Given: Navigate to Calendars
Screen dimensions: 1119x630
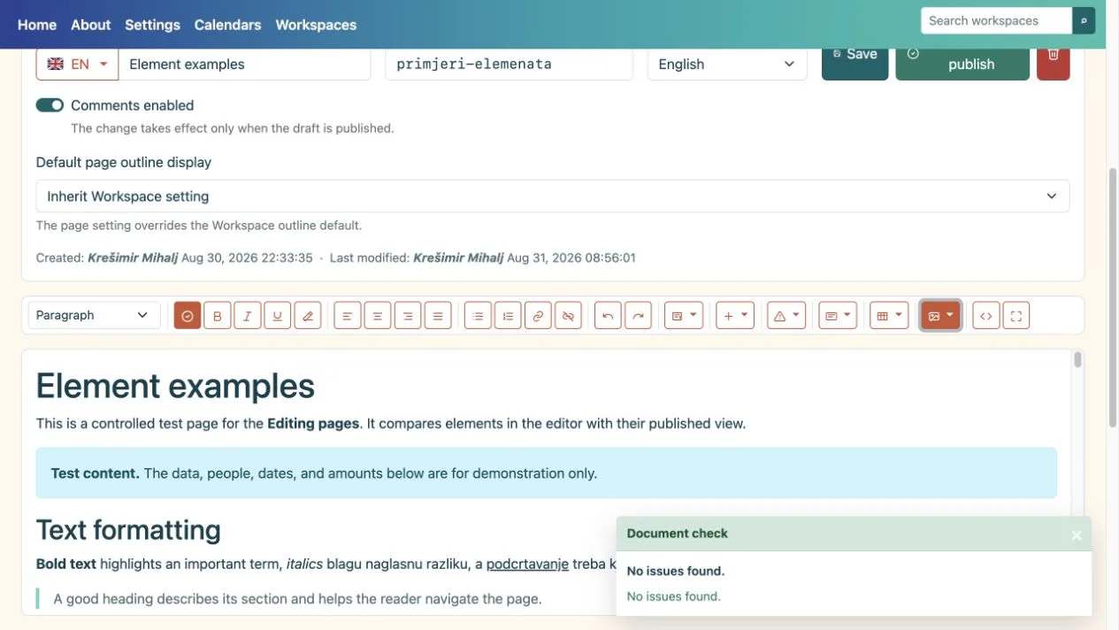Looking at the screenshot, I should (227, 25).
